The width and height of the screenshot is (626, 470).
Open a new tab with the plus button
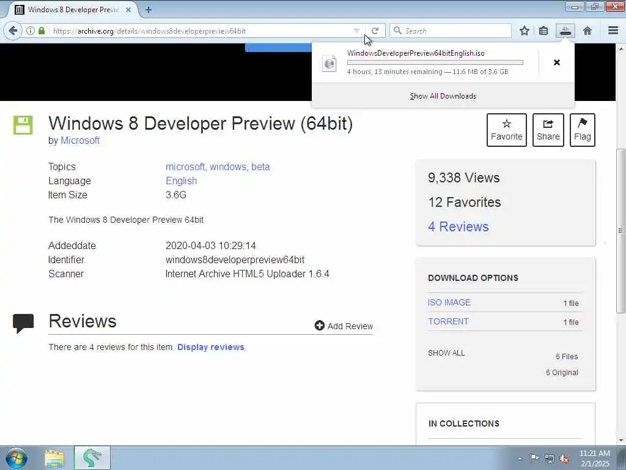point(149,10)
